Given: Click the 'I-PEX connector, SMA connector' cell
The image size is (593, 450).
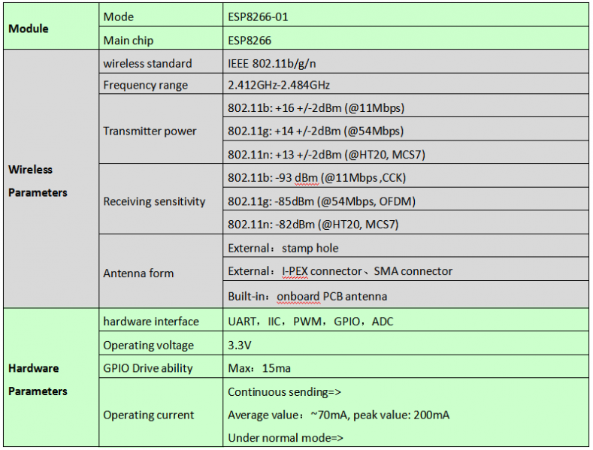Looking at the screenshot, I should click(x=405, y=269).
